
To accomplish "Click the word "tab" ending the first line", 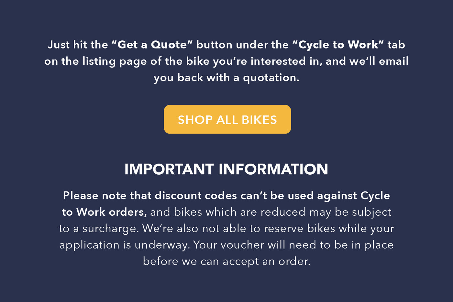I will pyautogui.click(x=396, y=45).
